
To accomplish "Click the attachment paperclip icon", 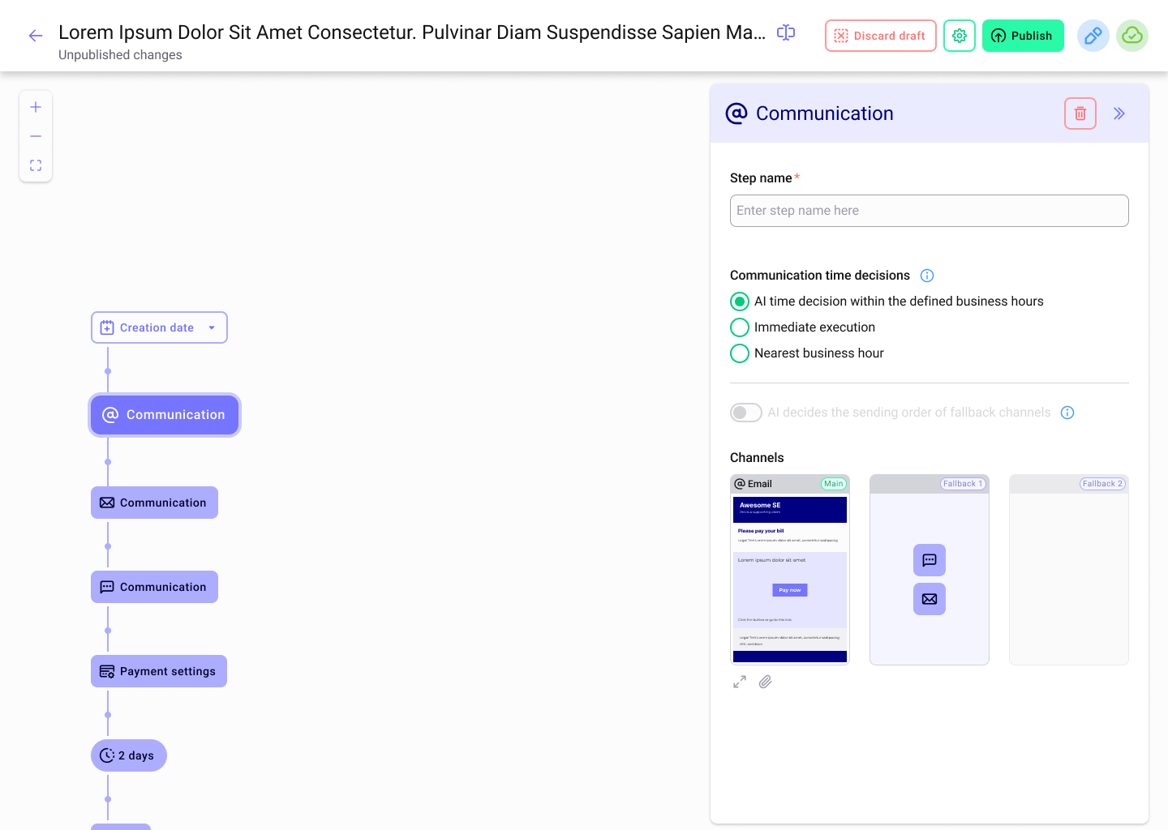I will 765,682.
